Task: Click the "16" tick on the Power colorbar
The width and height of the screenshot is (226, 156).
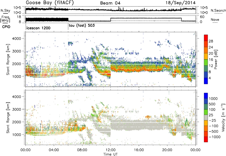Action: 211,60
